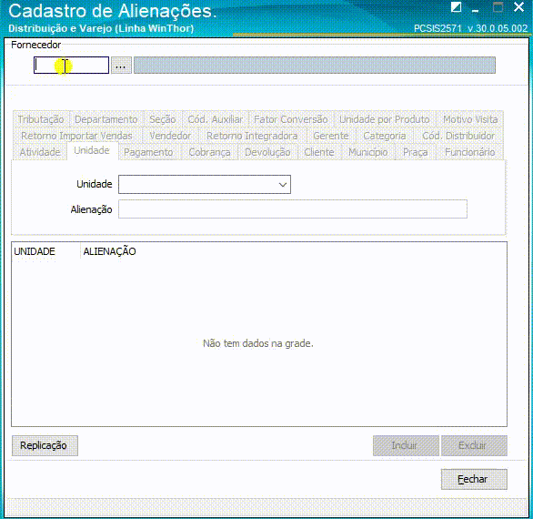Open the Funcionário tab

coord(469,152)
